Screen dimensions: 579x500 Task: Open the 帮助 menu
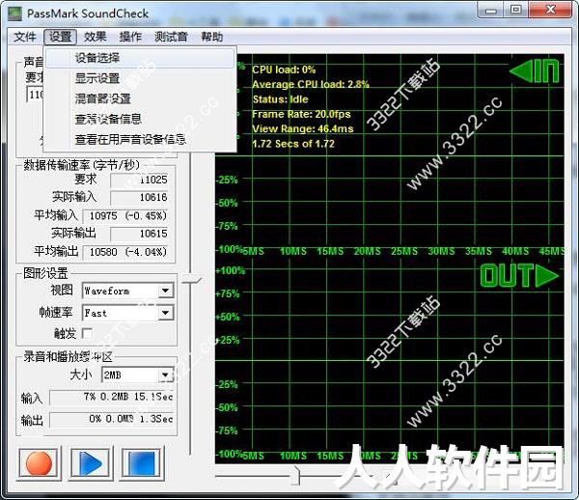(212, 37)
